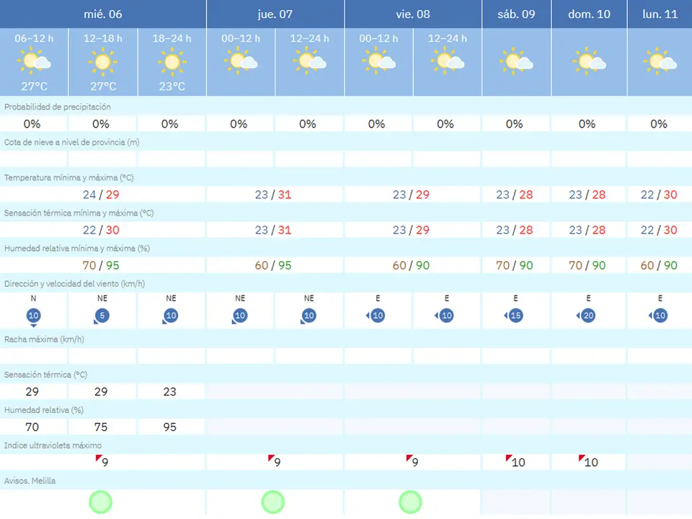Click the green warning circle for viernes
Screen dimensions: 692x519
(410, 502)
